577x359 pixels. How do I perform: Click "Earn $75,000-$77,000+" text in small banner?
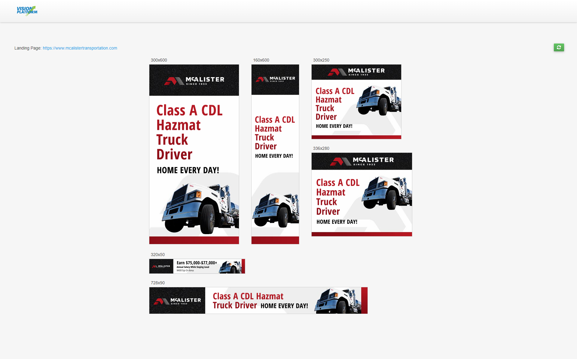tap(197, 263)
